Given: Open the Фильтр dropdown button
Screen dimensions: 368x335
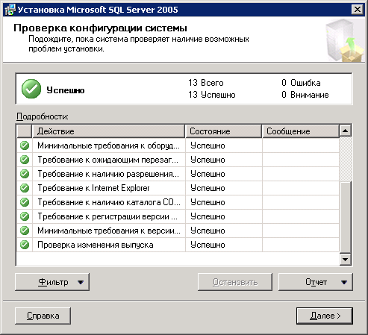Looking at the screenshot, I should (52, 282).
